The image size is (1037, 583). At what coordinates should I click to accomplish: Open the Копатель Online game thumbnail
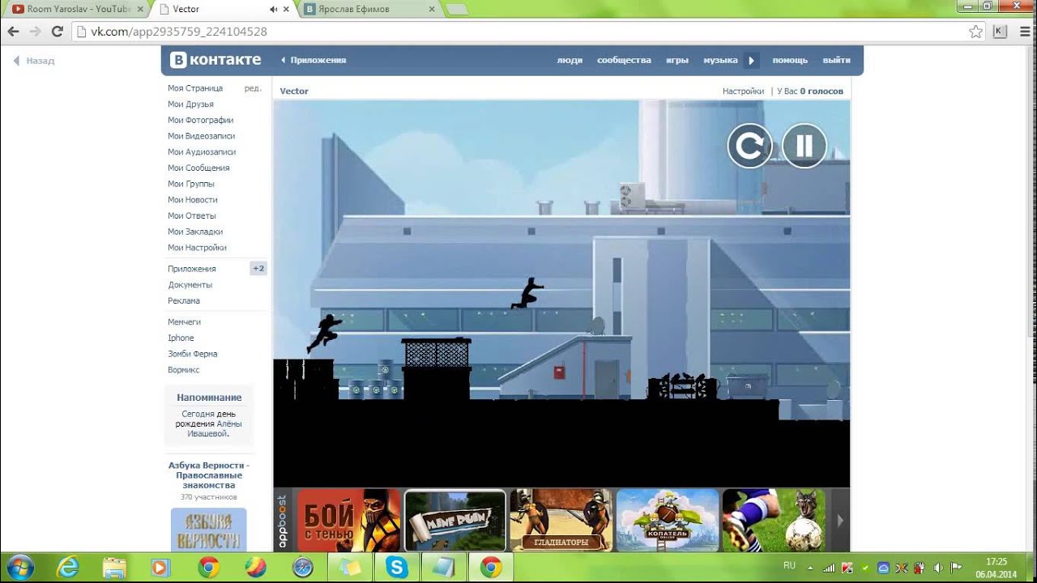pyautogui.click(x=668, y=520)
